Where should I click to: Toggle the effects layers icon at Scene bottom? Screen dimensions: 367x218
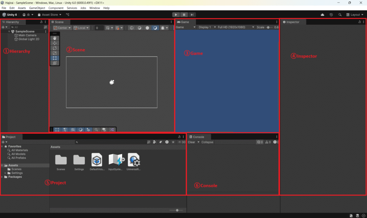[x=88, y=129]
